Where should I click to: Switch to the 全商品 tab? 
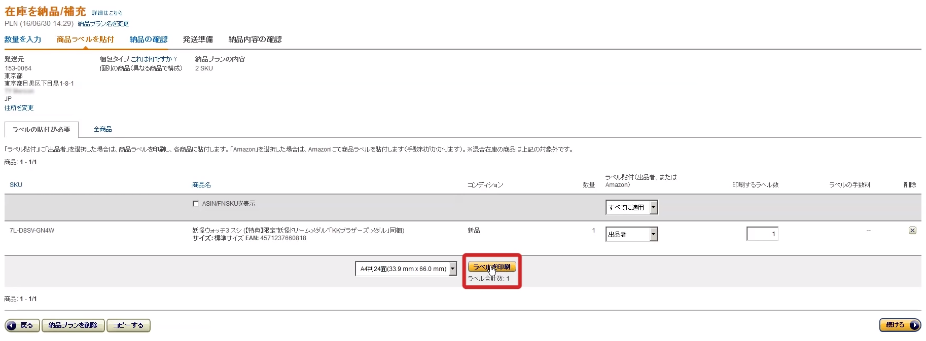102,129
